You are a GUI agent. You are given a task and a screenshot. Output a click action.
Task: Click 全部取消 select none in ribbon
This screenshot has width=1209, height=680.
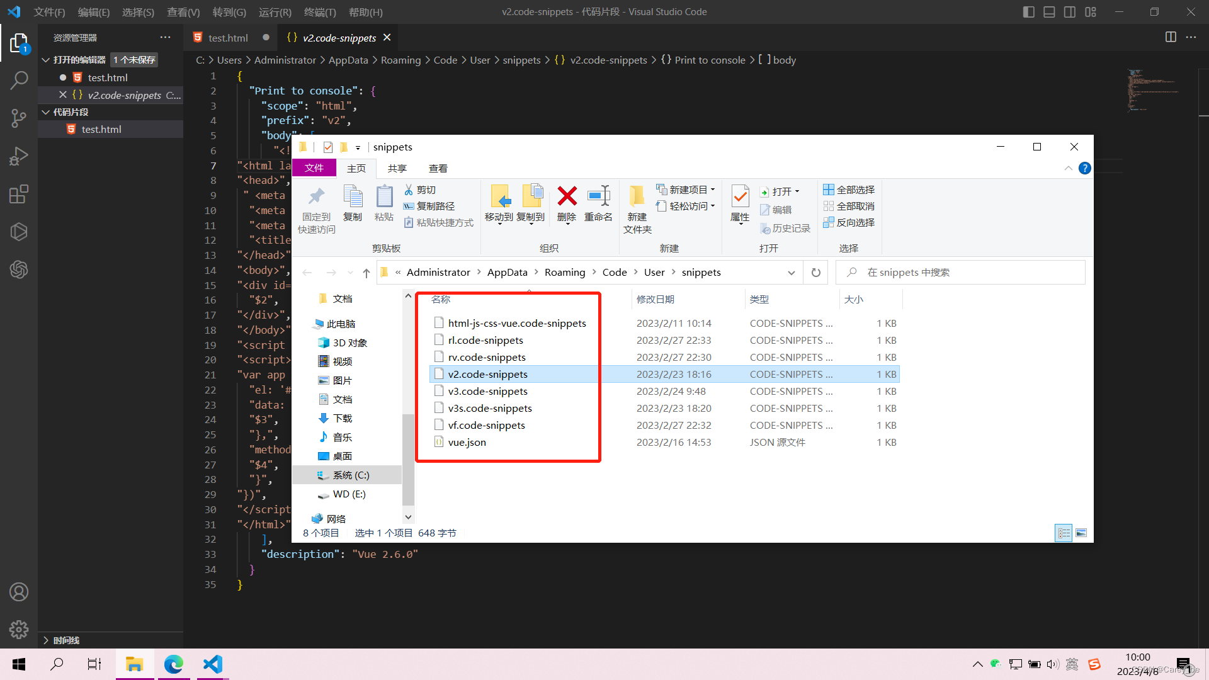click(x=849, y=206)
